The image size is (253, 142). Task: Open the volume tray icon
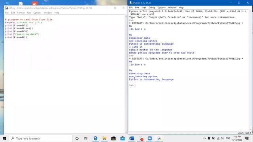click(x=222, y=138)
